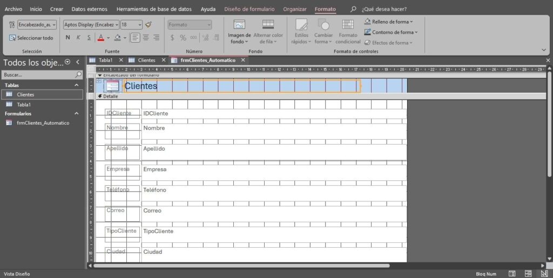Open Relleno de forma dropdown
553x278 pixels.
(388, 22)
